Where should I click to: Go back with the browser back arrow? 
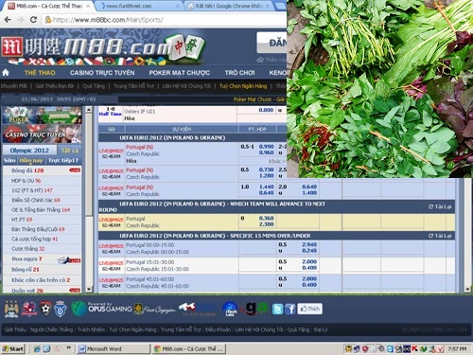(x=8, y=20)
